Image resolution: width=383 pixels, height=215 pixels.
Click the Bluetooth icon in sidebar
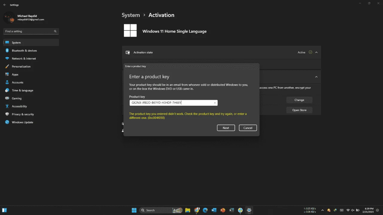(7, 51)
